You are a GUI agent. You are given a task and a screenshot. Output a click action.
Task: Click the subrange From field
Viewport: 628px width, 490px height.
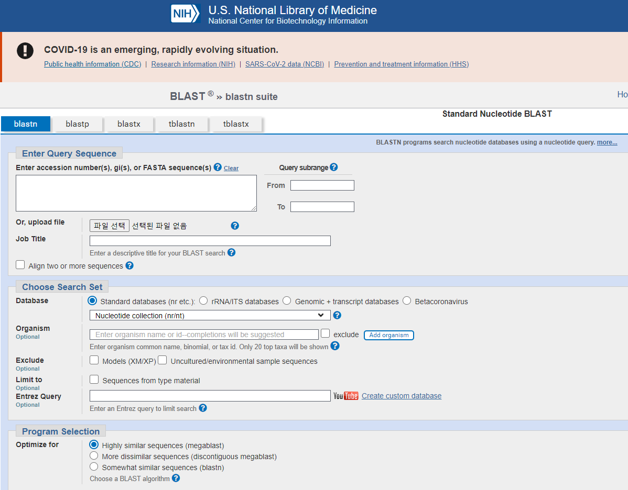pos(322,185)
